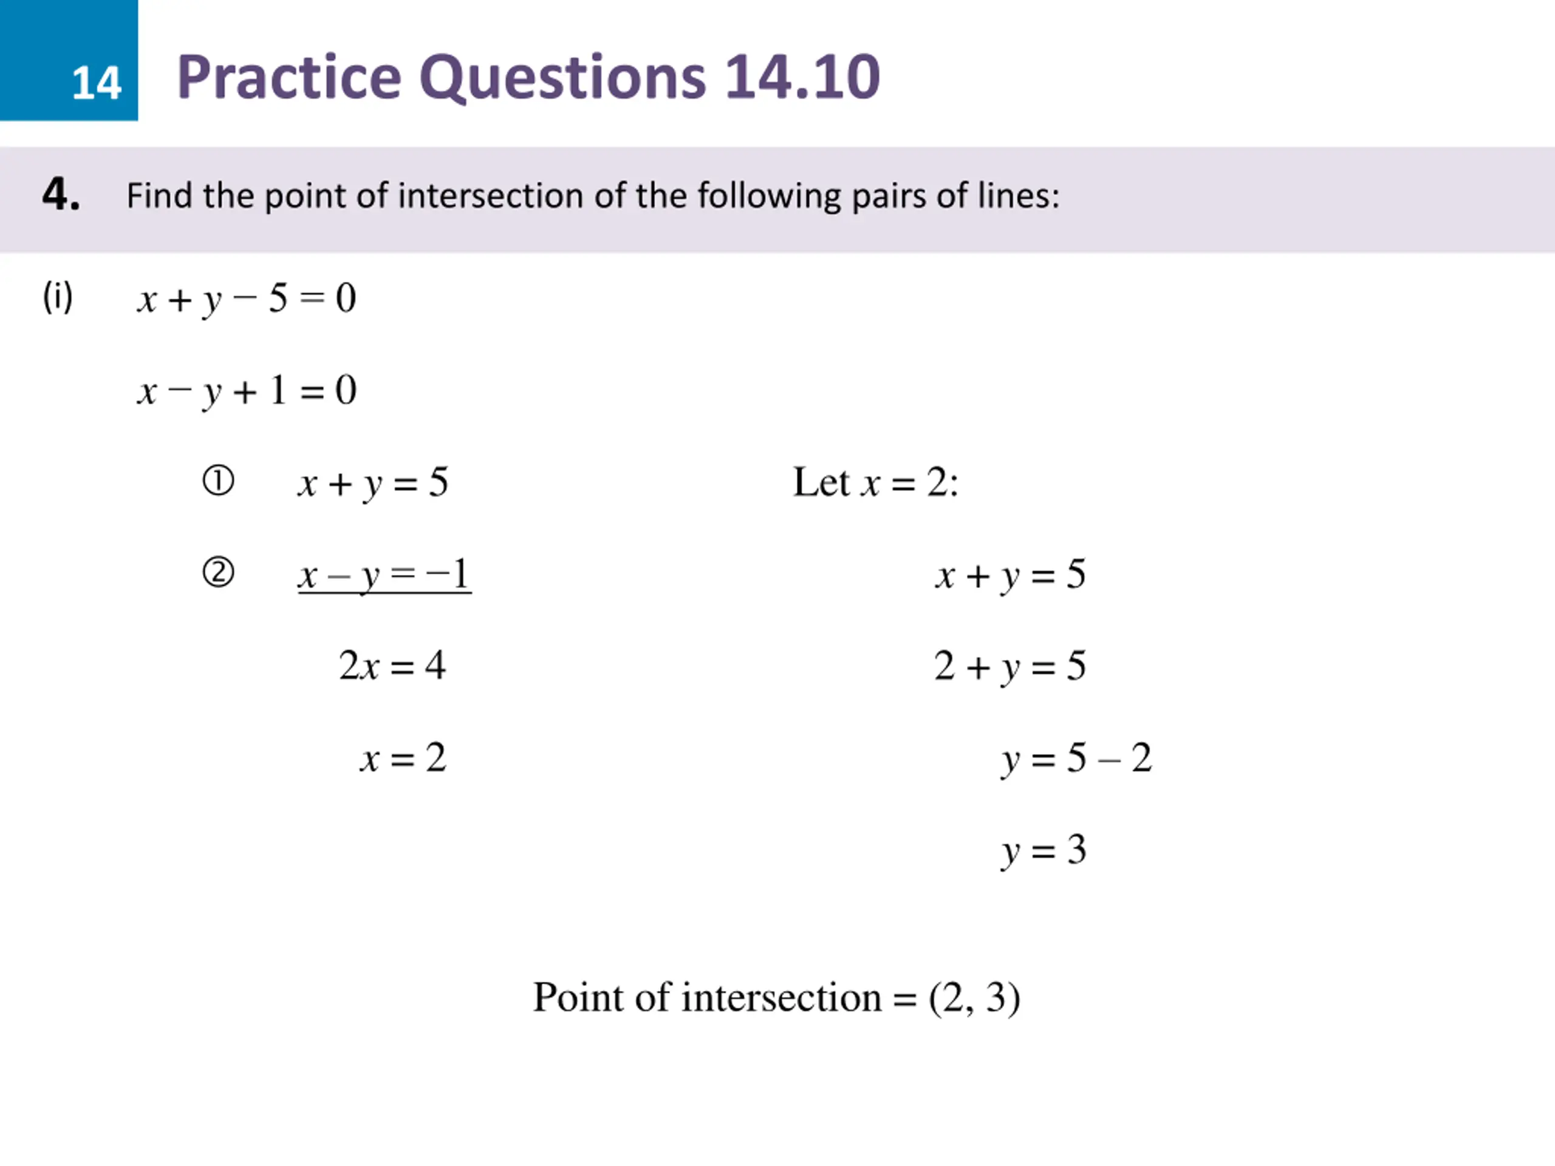
Task: Click x + y = 5 under 'Let x = 2:'
Action: click(x=1010, y=575)
